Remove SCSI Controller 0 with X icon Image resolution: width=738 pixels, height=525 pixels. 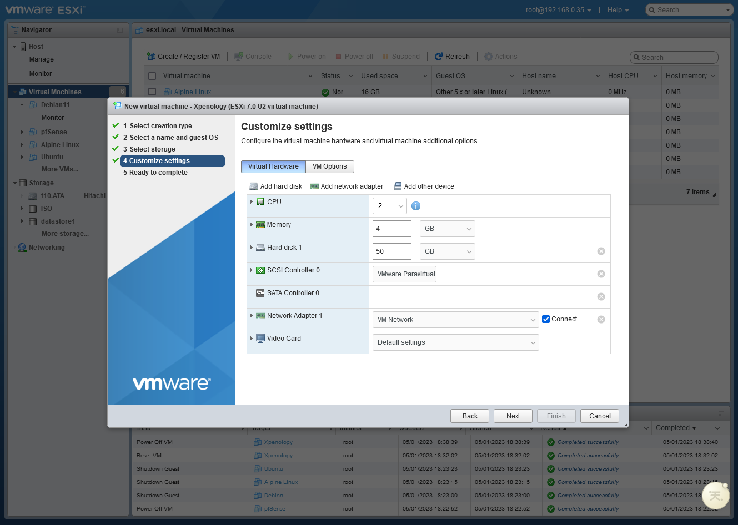click(x=601, y=274)
